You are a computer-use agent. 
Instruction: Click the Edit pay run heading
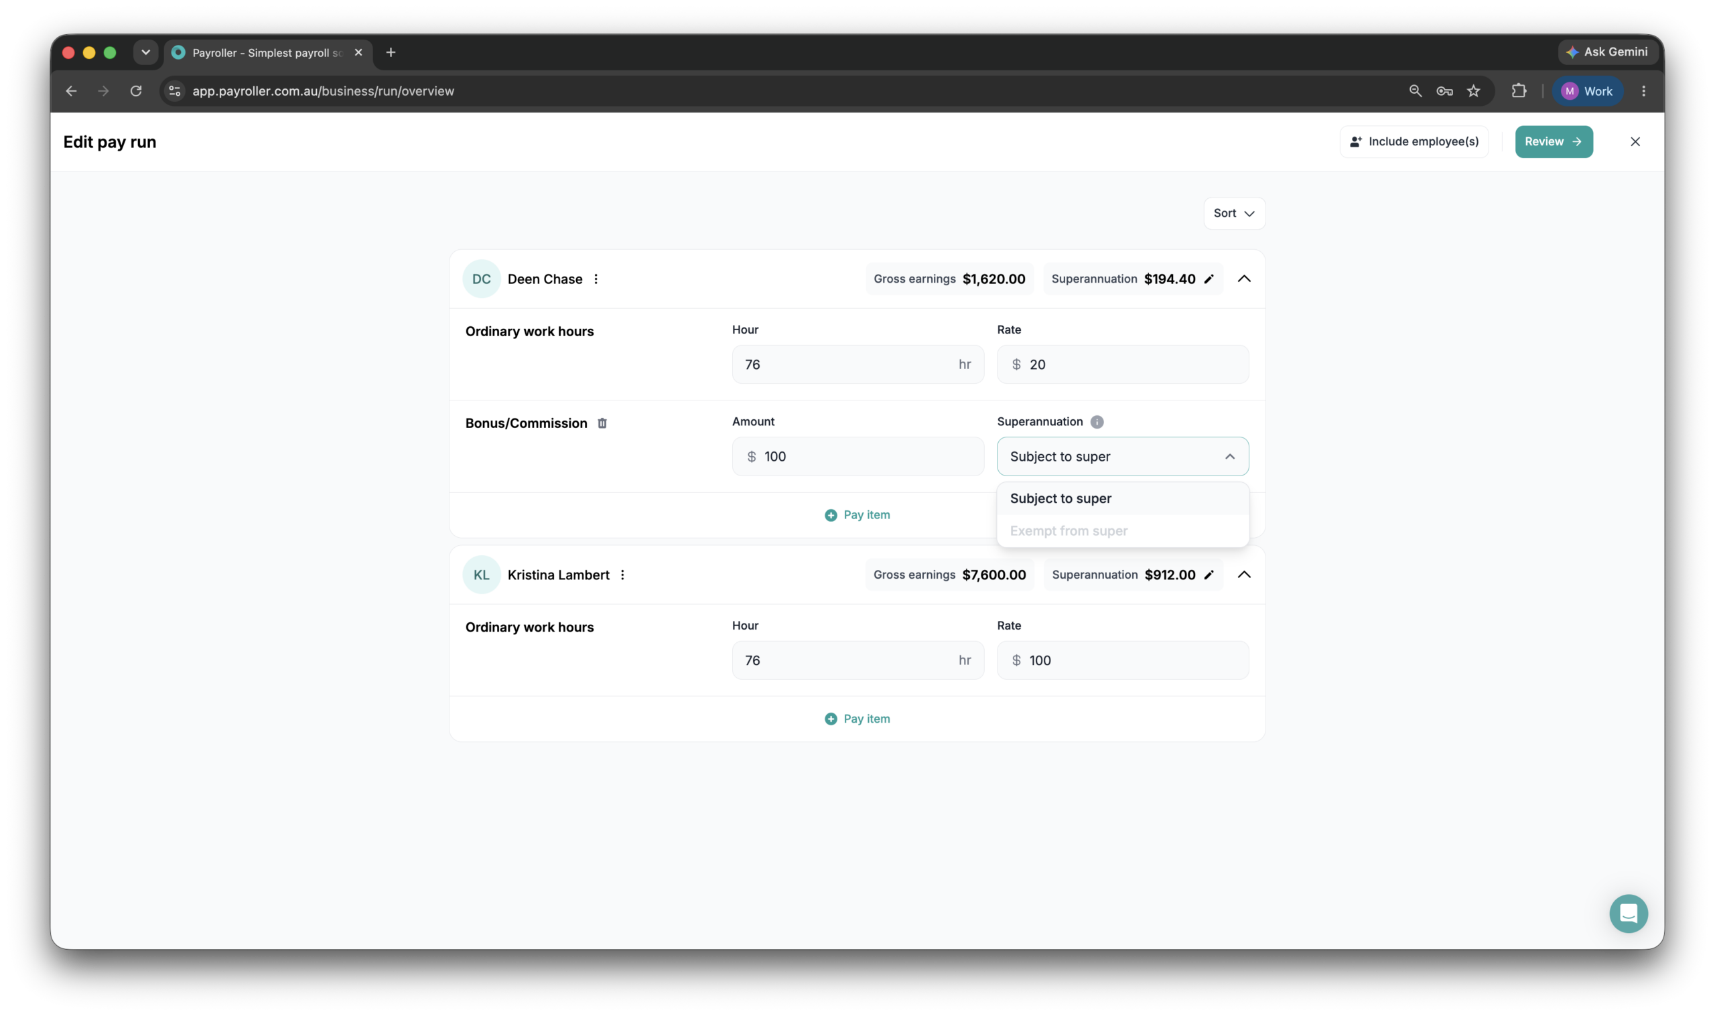point(110,142)
